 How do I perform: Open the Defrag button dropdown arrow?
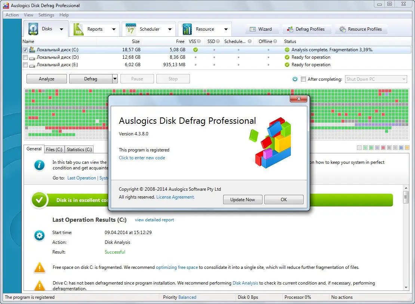click(x=115, y=79)
